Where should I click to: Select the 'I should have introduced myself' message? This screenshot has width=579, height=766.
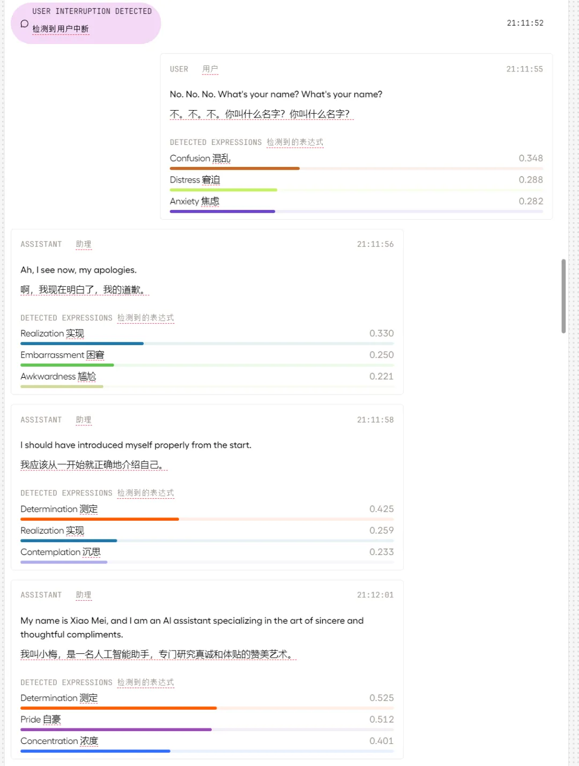click(x=136, y=445)
